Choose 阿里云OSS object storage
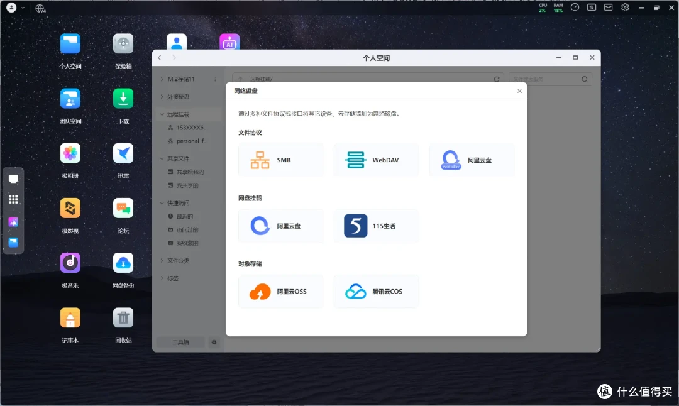 click(281, 292)
